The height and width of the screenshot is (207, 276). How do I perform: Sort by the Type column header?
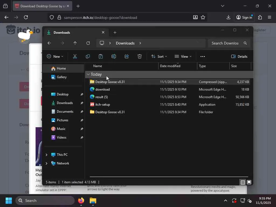tap(213, 66)
